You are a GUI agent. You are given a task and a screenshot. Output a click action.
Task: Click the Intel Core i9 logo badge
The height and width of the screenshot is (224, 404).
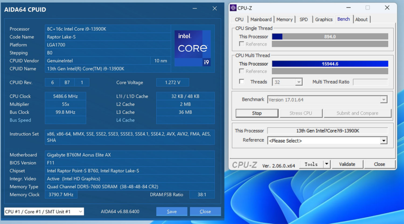point(193,48)
